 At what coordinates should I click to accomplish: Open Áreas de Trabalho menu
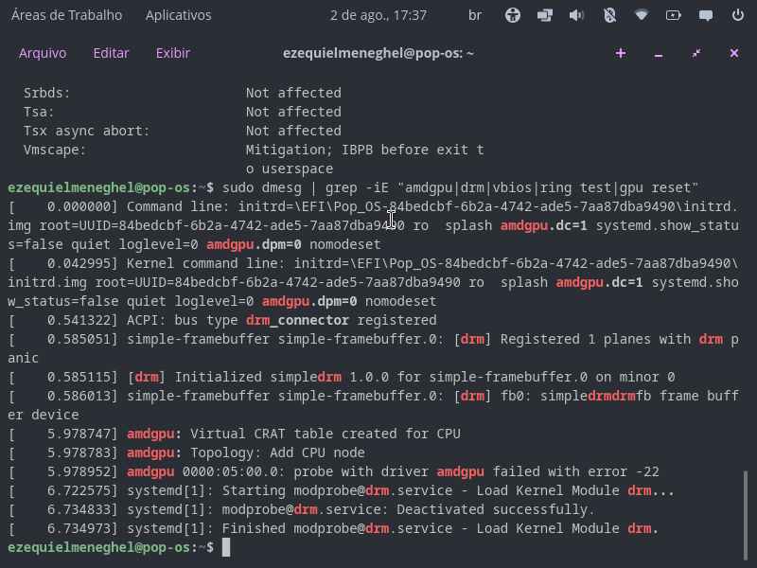point(66,15)
